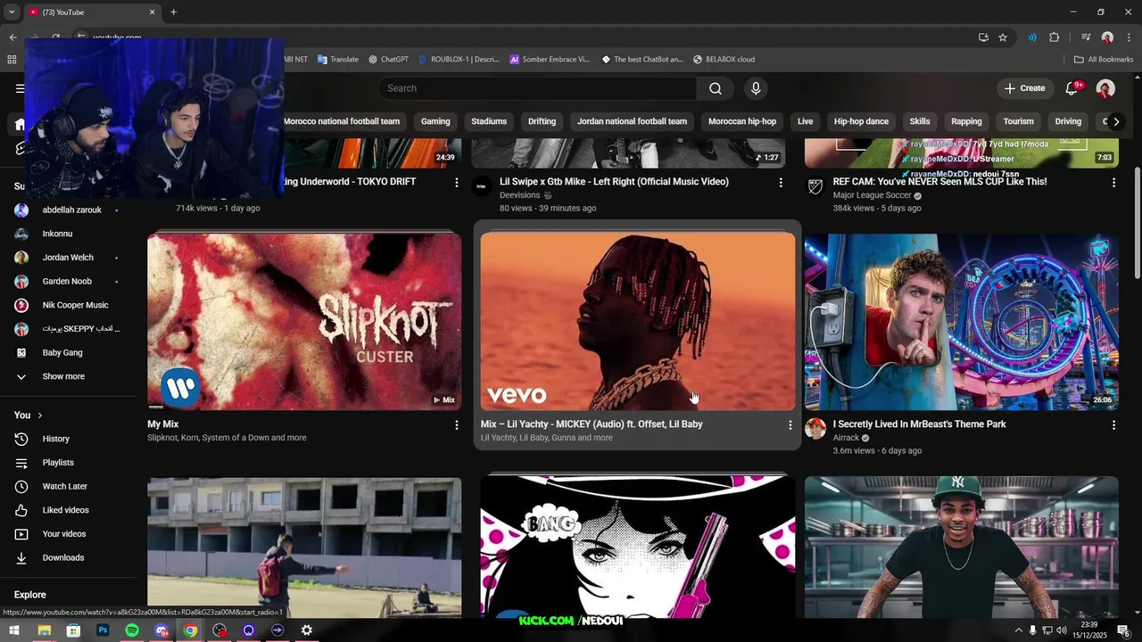Open the Translate bookmark
The image size is (1142, 642).
pyautogui.click(x=337, y=60)
